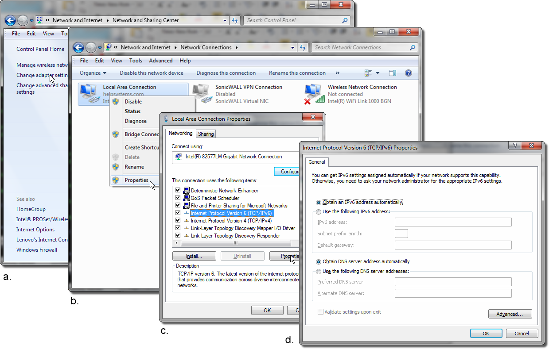Open Windows Firewall link in See also
549x349 pixels.
(x=37, y=250)
